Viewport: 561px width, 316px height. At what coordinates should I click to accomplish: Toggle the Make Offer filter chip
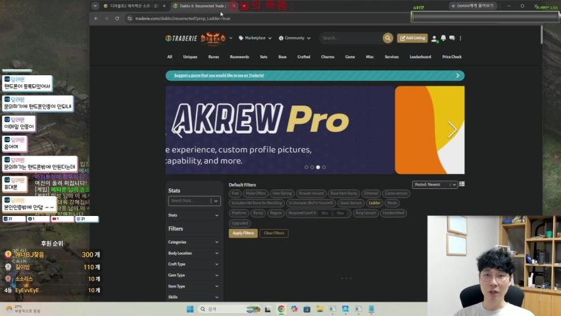pos(255,194)
